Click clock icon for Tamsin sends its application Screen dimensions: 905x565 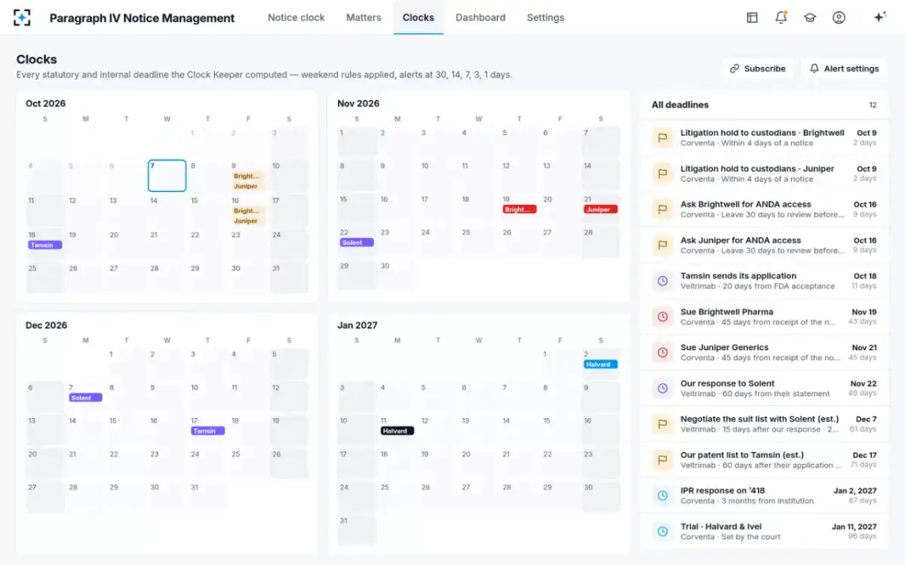[x=663, y=281]
